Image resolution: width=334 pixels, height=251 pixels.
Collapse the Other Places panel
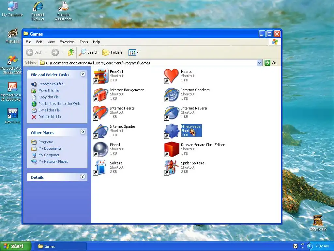pos(83,132)
